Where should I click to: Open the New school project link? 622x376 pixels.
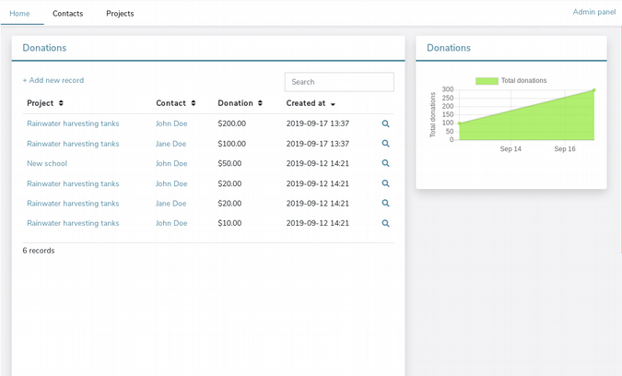pos(47,163)
